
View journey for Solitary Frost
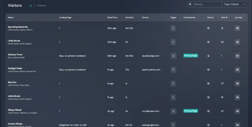[x=237, y=56]
